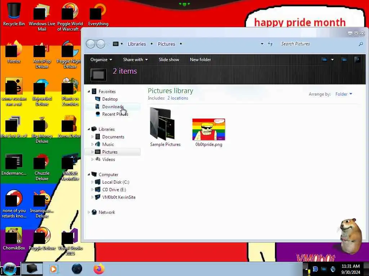This screenshot has height=276, width=369.
Task: Select CD Drive (E:) in sidebar
Action: click(x=114, y=190)
